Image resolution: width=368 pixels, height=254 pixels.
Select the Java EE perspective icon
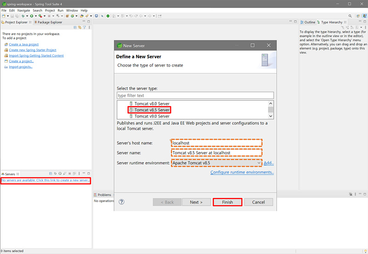tap(364, 16)
